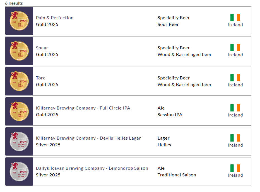The image size is (260, 192).
Task: Open the Torc beer result
Action: click(x=41, y=78)
